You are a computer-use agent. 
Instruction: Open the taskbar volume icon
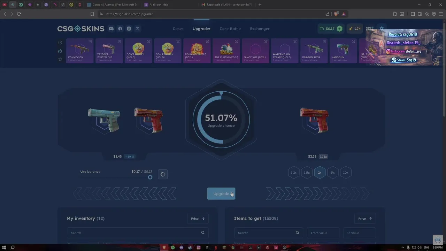[419, 248]
